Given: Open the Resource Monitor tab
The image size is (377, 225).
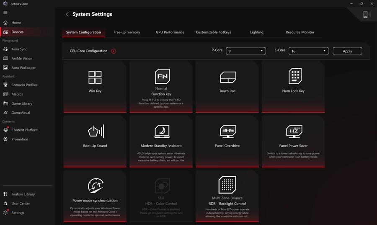Looking at the screenshot, I should click(300, 32).
